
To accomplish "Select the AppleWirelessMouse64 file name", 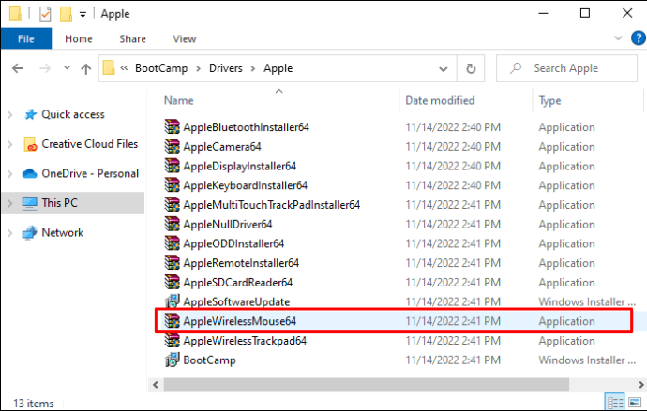I will [240, 321].
